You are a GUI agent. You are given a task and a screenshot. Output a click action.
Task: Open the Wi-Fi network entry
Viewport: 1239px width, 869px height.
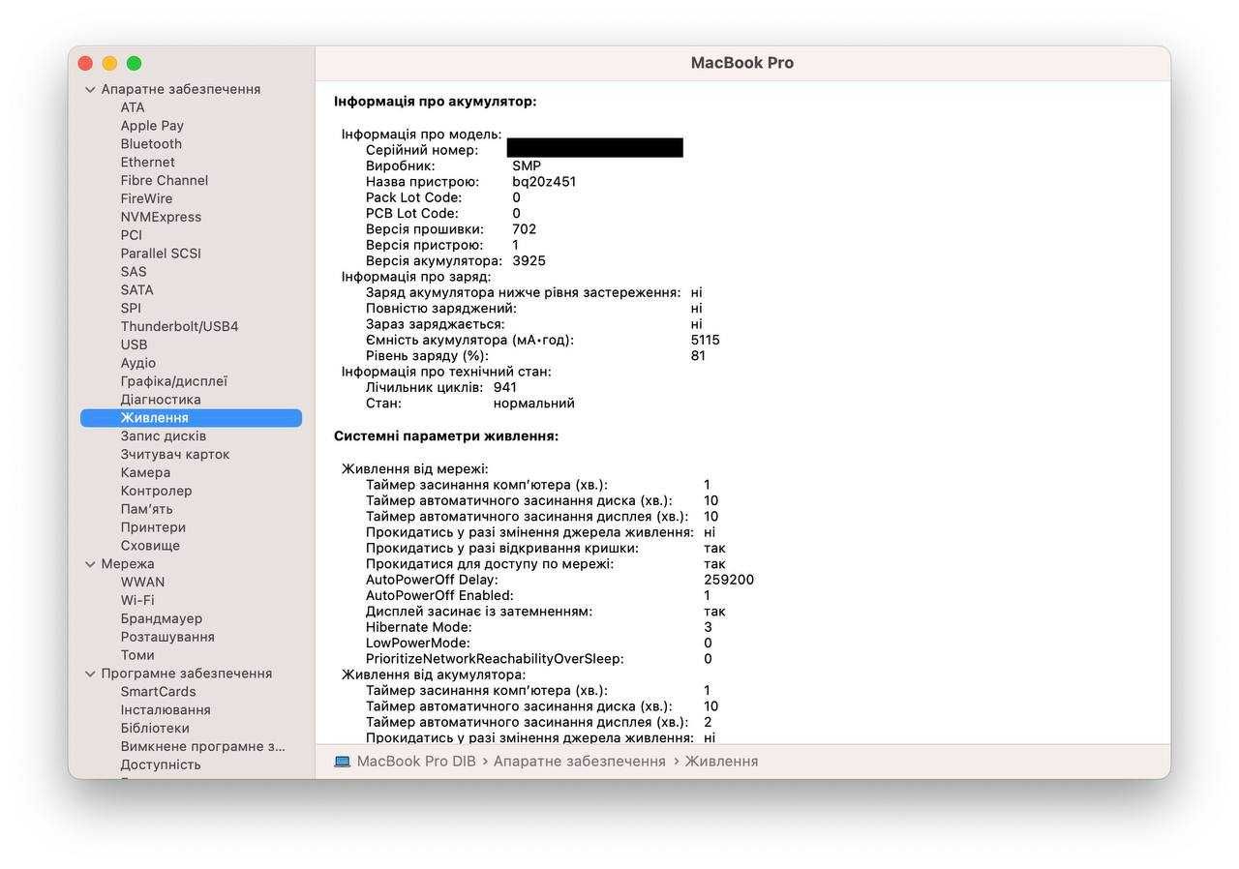[136, 601]
